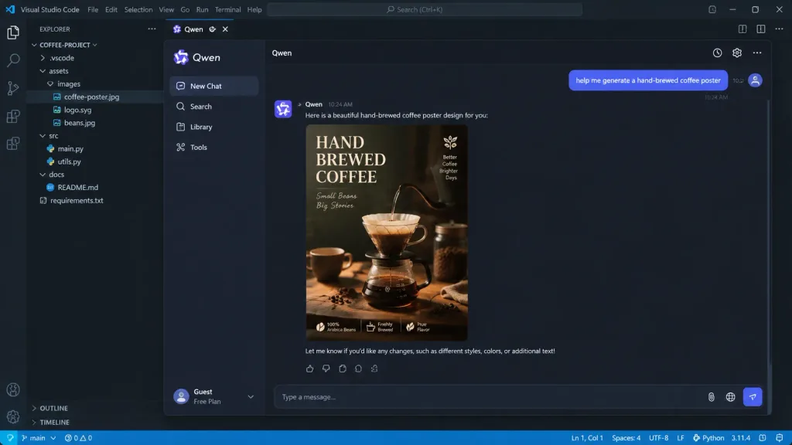Image resolution: width=792 pixels, height=445 pixels.
Task: Open Manage gear in activity bar
Action: pyautogui.click(x=13, y=416)
